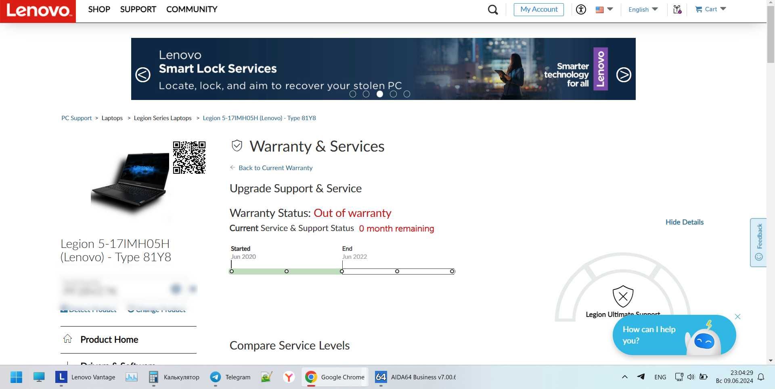Open Laptops breadcrumb
775x389 pixels.
(112, 118)
